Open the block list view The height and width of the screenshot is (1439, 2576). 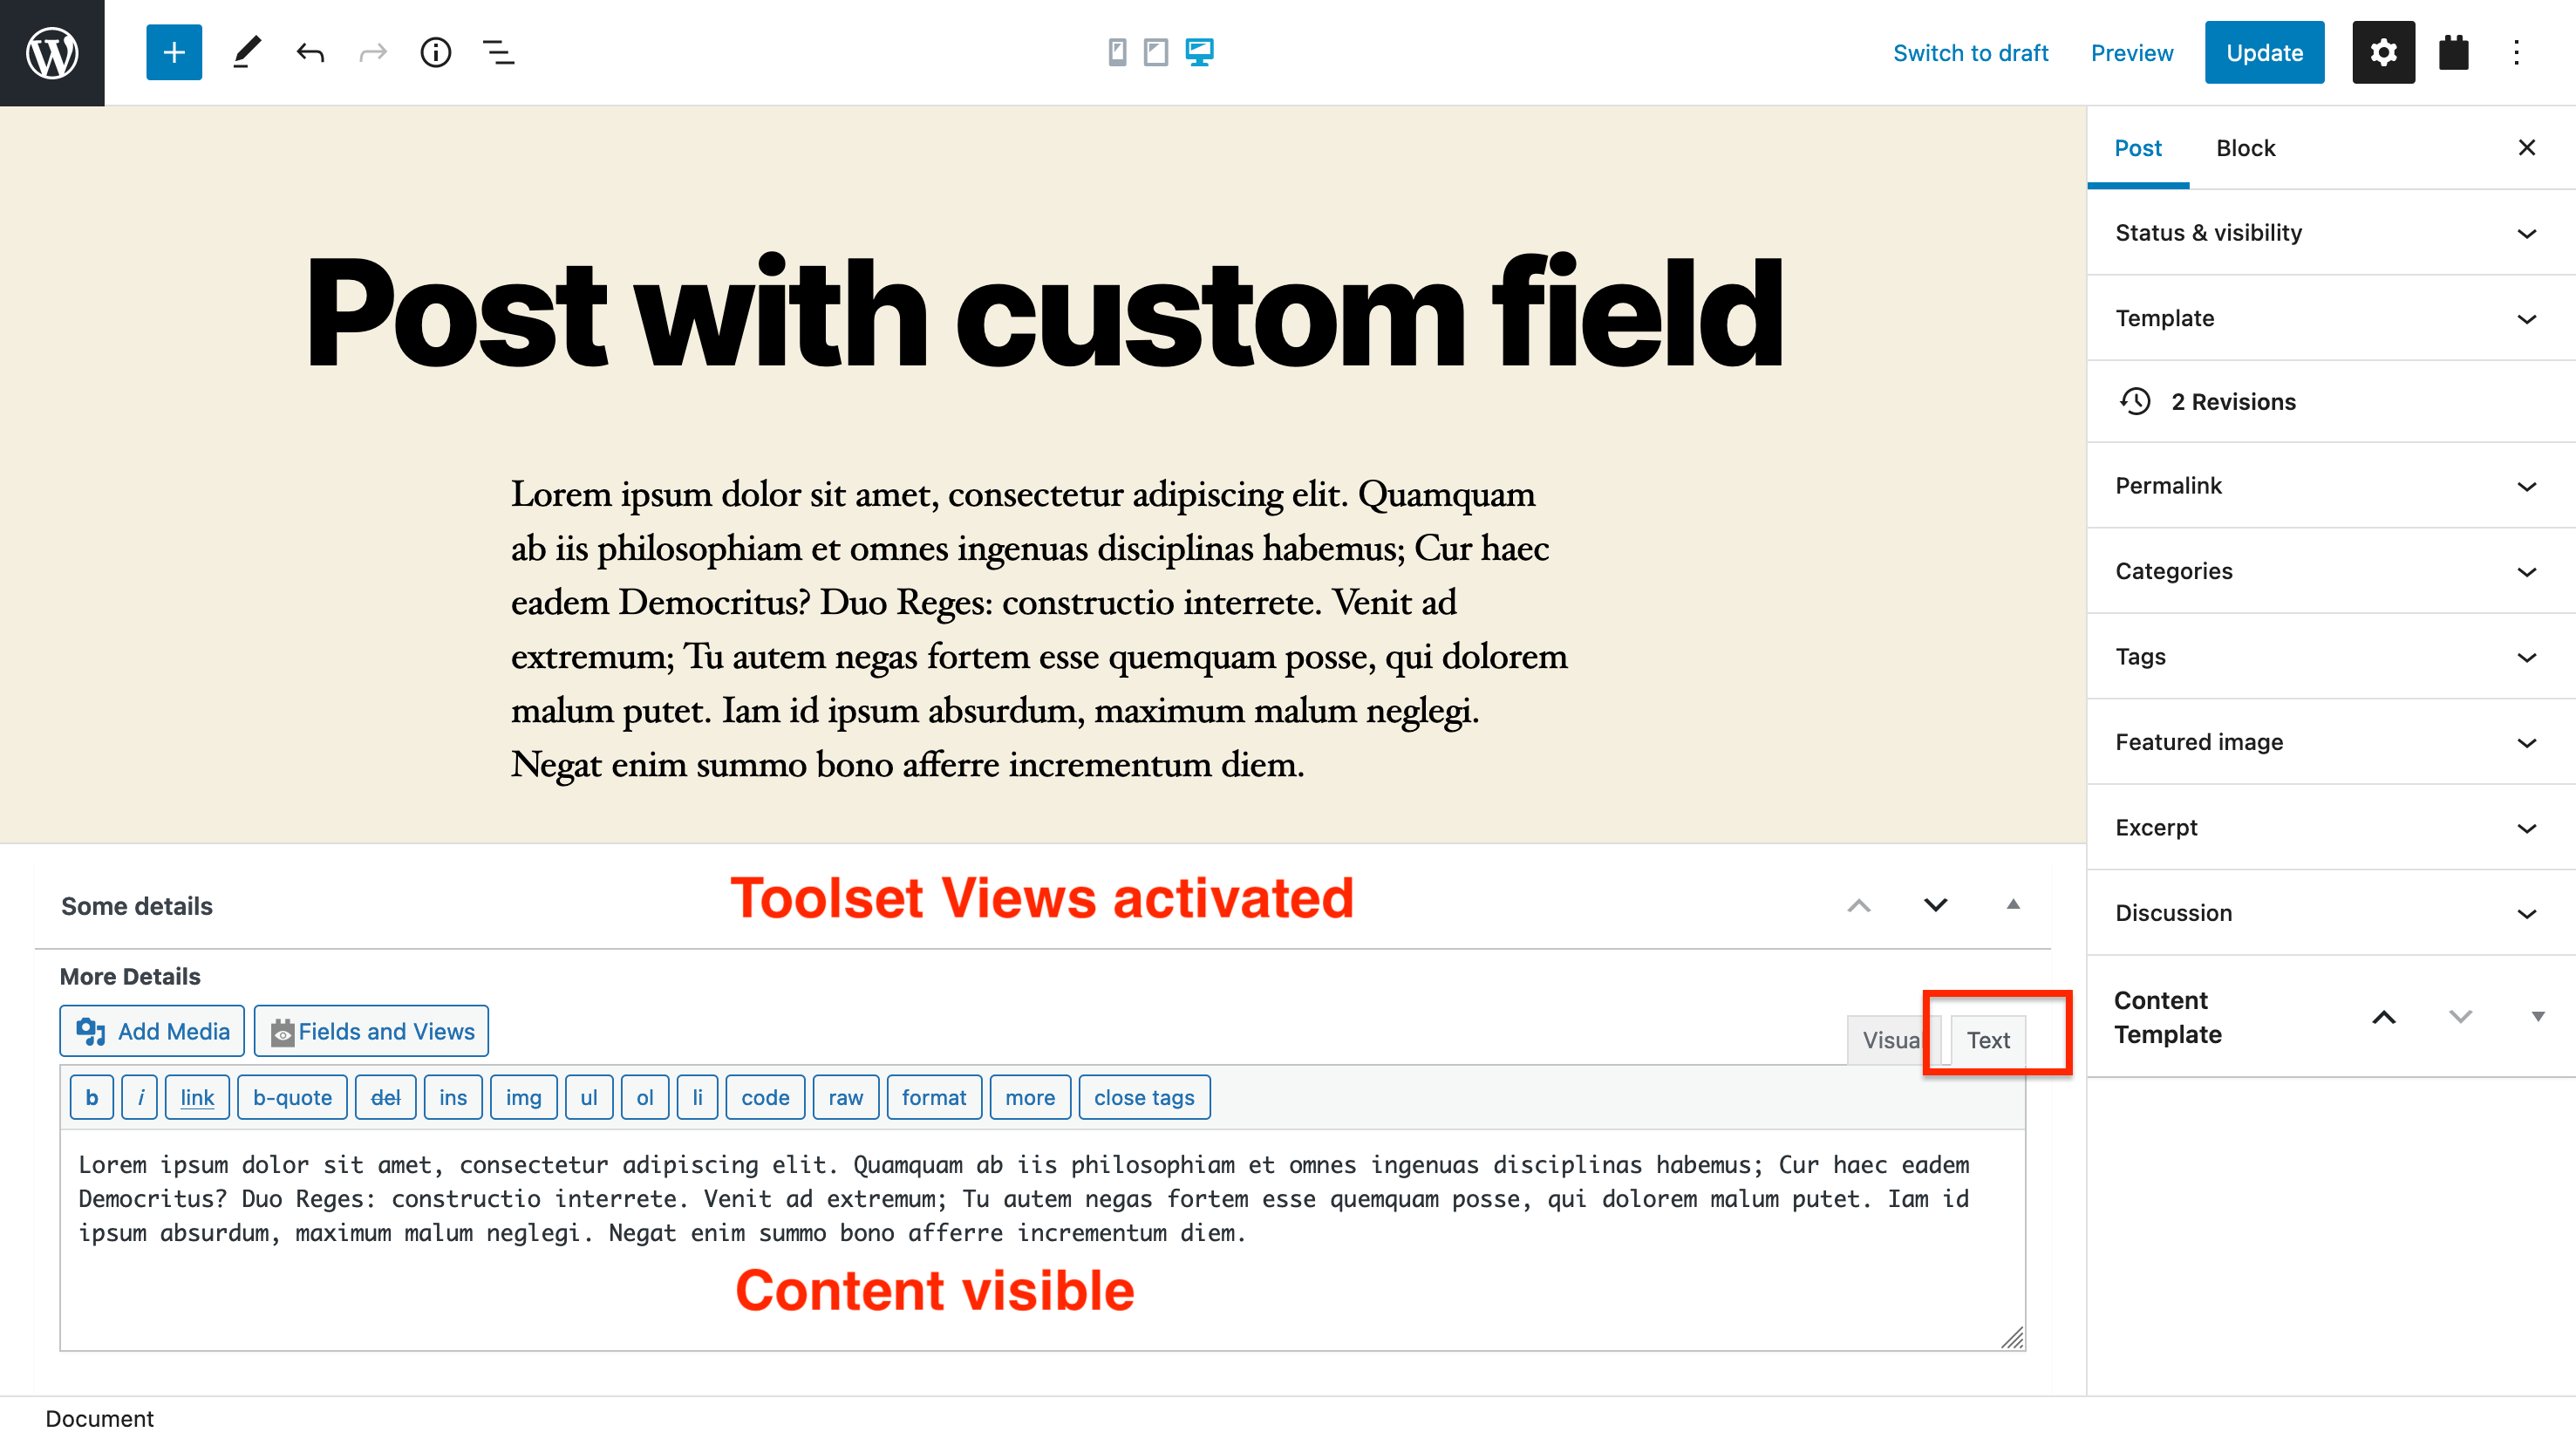click(x=499, y=52)
